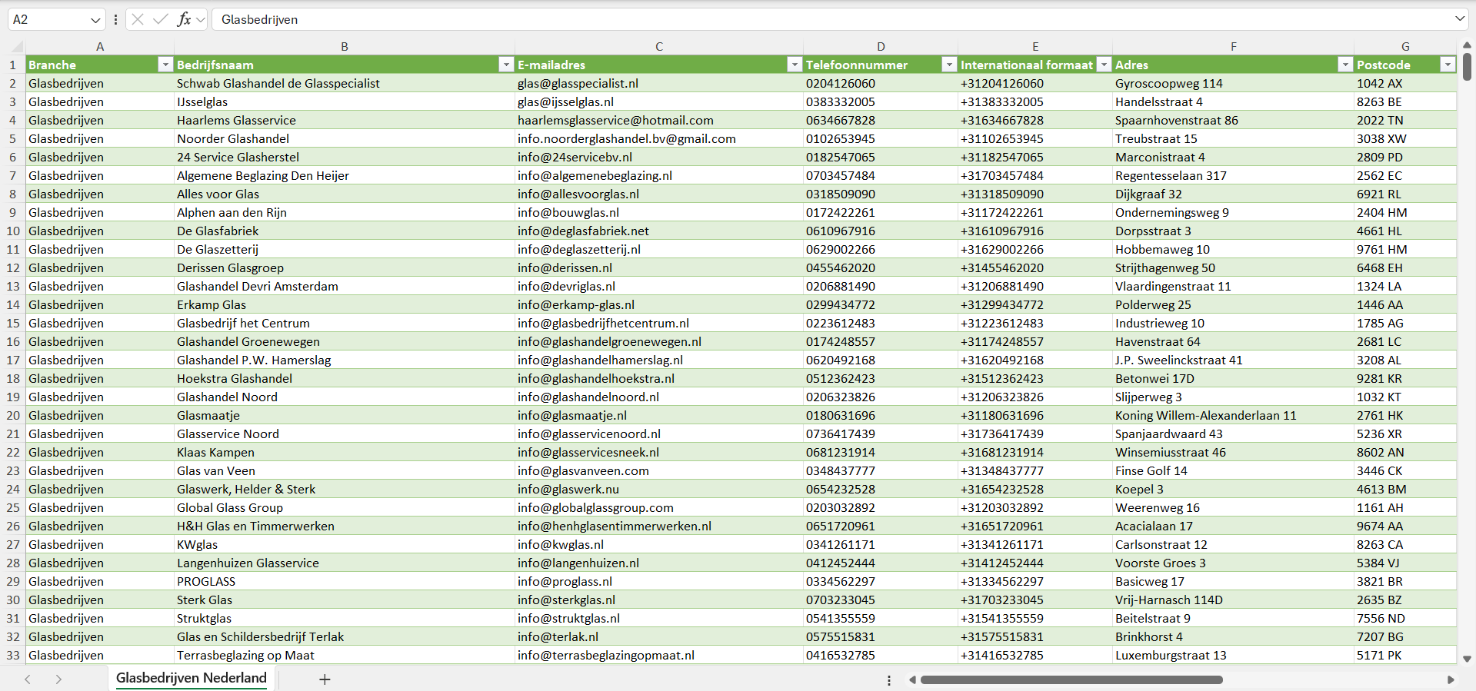This screenshot has width=1476, height=691.
Task: Open the Bedrijfsnaam filter dropdown
Action: [505, 65]
